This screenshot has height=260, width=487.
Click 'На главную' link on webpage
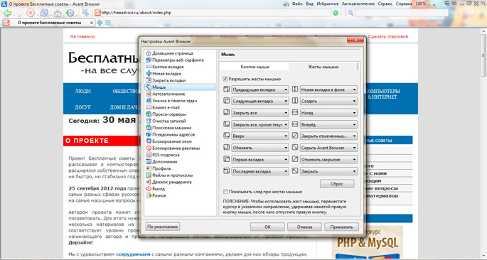[x=82, y=37]
